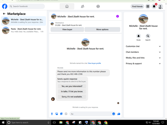Send a thumbs up like

point(119,114)
